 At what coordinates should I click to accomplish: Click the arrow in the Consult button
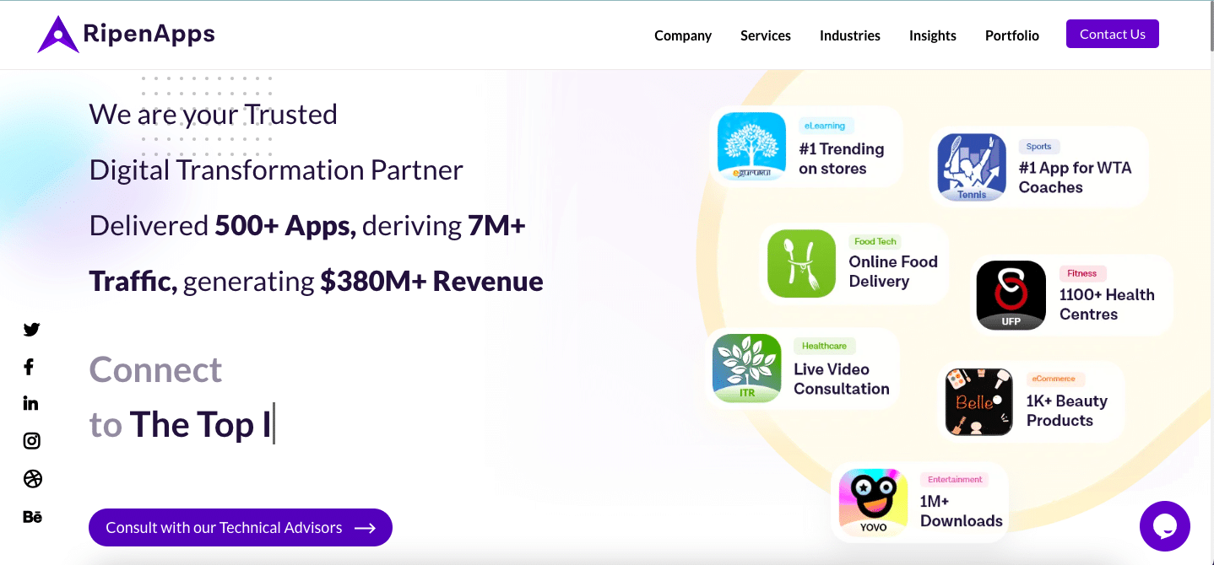pos(365,528)
